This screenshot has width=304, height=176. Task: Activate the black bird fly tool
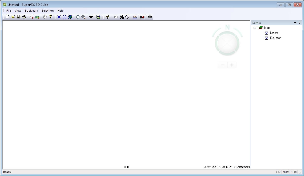(x=91, y=17)
